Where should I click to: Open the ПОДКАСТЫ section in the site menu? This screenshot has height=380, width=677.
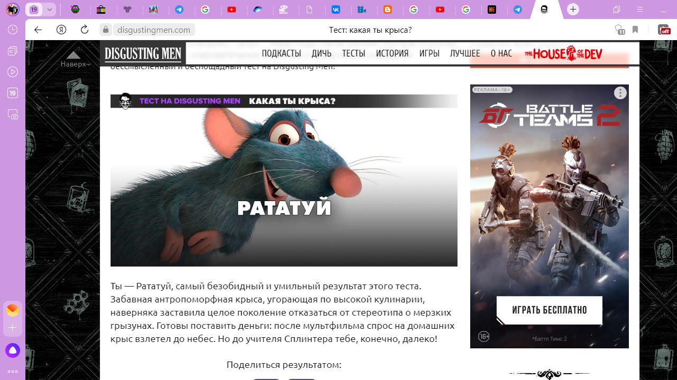point(281,53)
